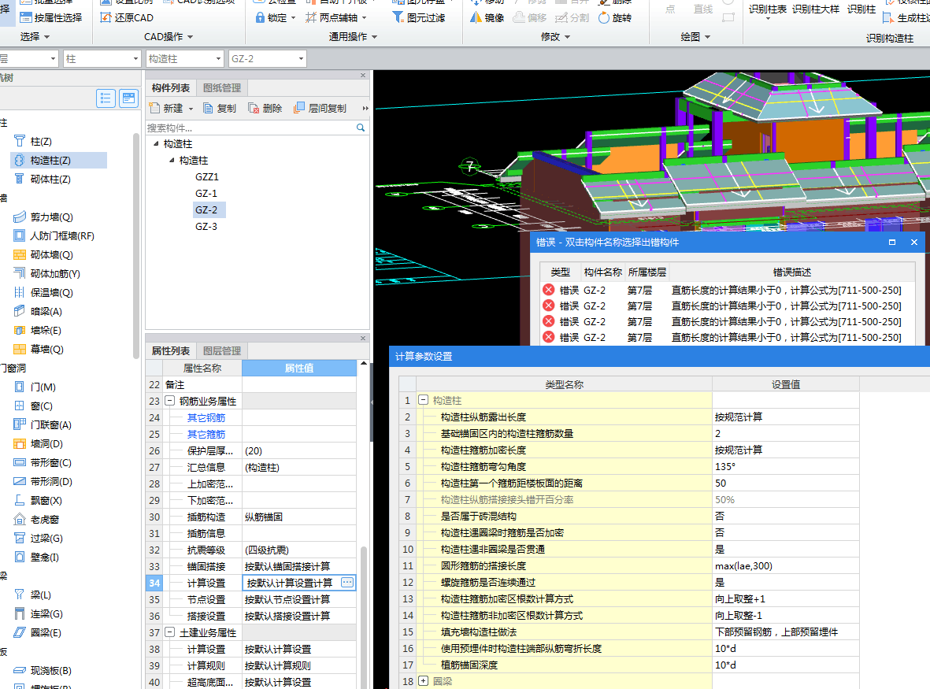Open 通用操作 ribbon group menu

[x=353, y=37]
